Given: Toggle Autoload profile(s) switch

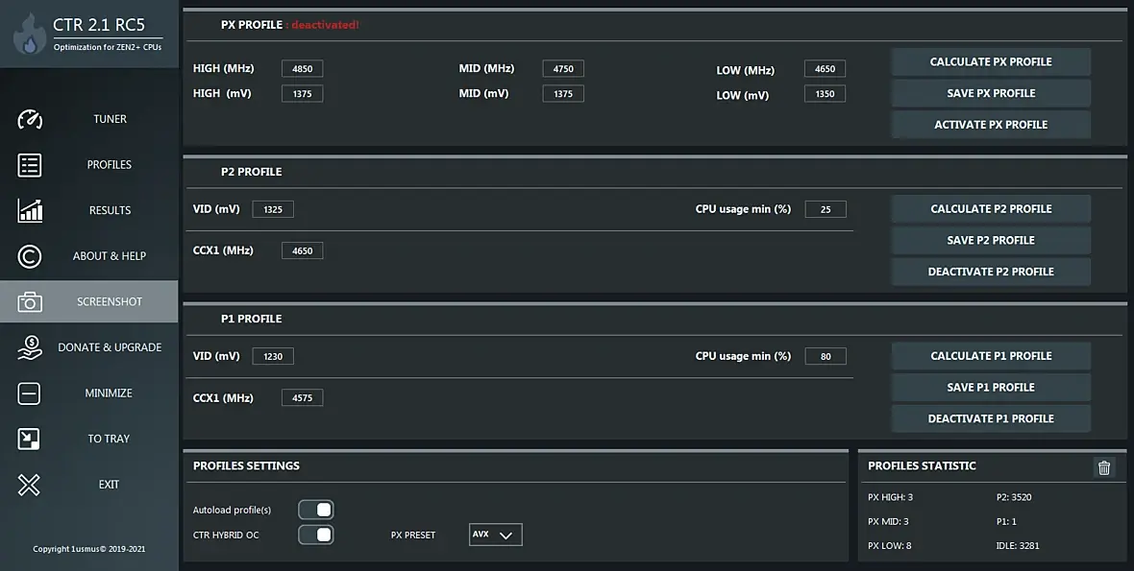Looking at the screenshot, I should pyautogui.click(x=316, y=510).
